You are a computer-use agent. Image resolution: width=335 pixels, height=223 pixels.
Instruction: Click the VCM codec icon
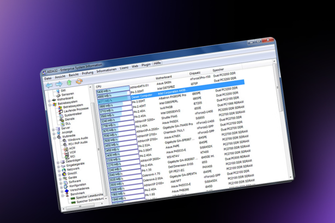click(x=66, y=153)
